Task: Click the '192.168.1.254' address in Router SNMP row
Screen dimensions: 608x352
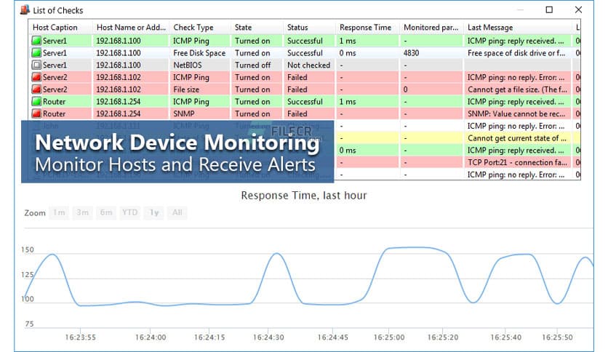Action: (x=119, y=113)
